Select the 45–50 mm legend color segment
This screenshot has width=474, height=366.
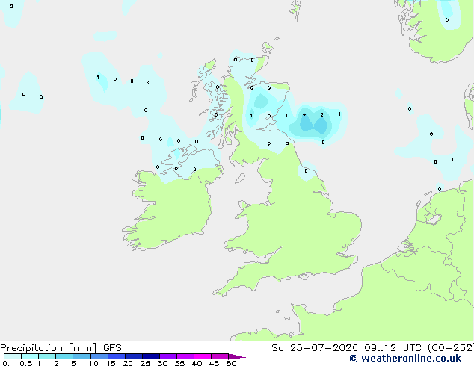point(220,356)
